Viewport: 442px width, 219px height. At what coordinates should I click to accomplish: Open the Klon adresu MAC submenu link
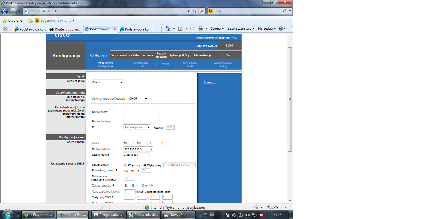(190, 64)
